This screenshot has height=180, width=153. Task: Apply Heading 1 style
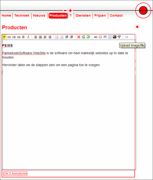[x=9, y=37]
